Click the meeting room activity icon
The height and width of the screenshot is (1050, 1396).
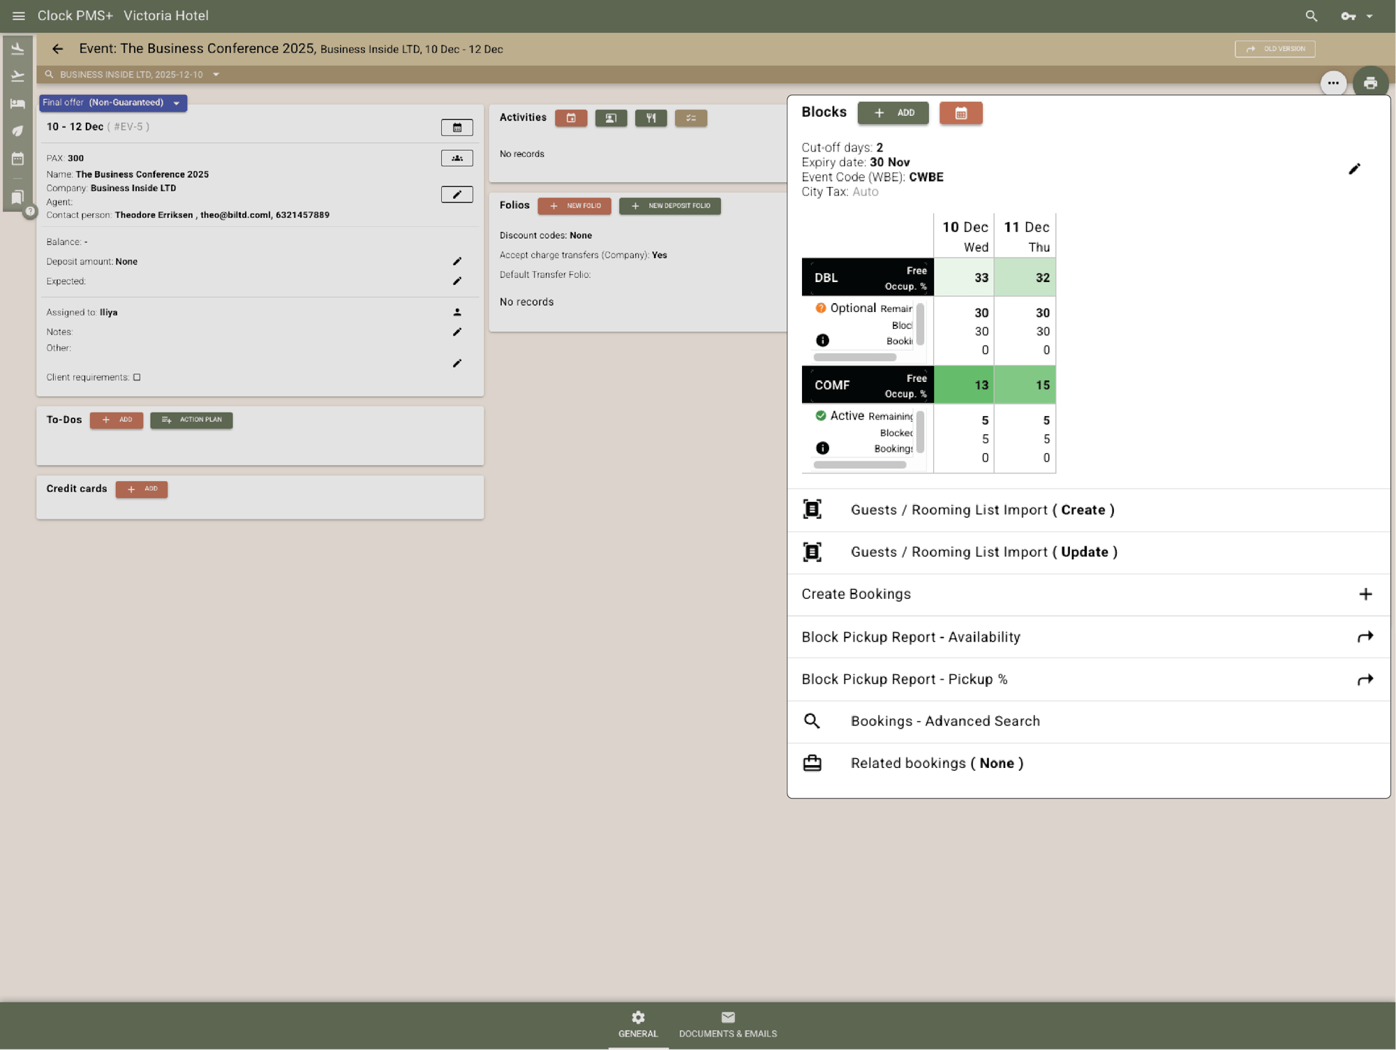pos(611,118)
